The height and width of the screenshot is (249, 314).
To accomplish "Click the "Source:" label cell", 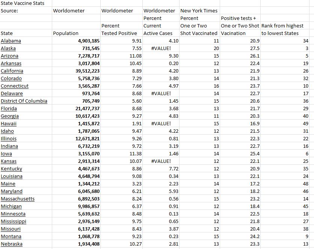I will click(11, 11).
